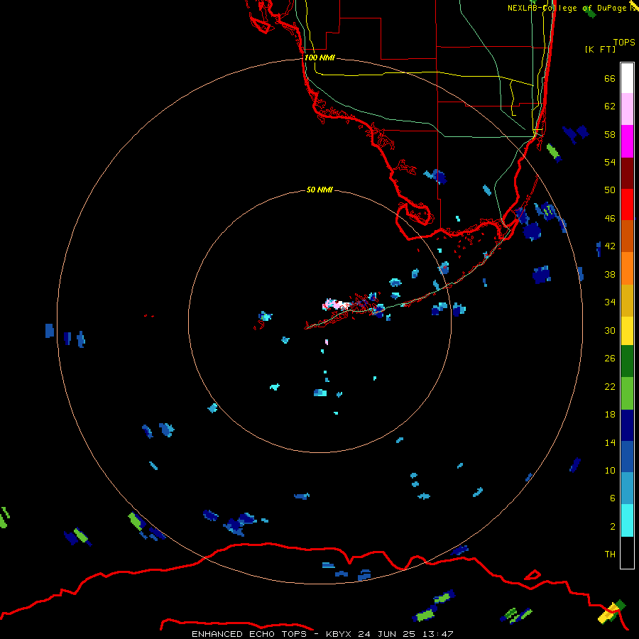Click the 'TH' legend label
639x639 pixels.
[610, 555]
